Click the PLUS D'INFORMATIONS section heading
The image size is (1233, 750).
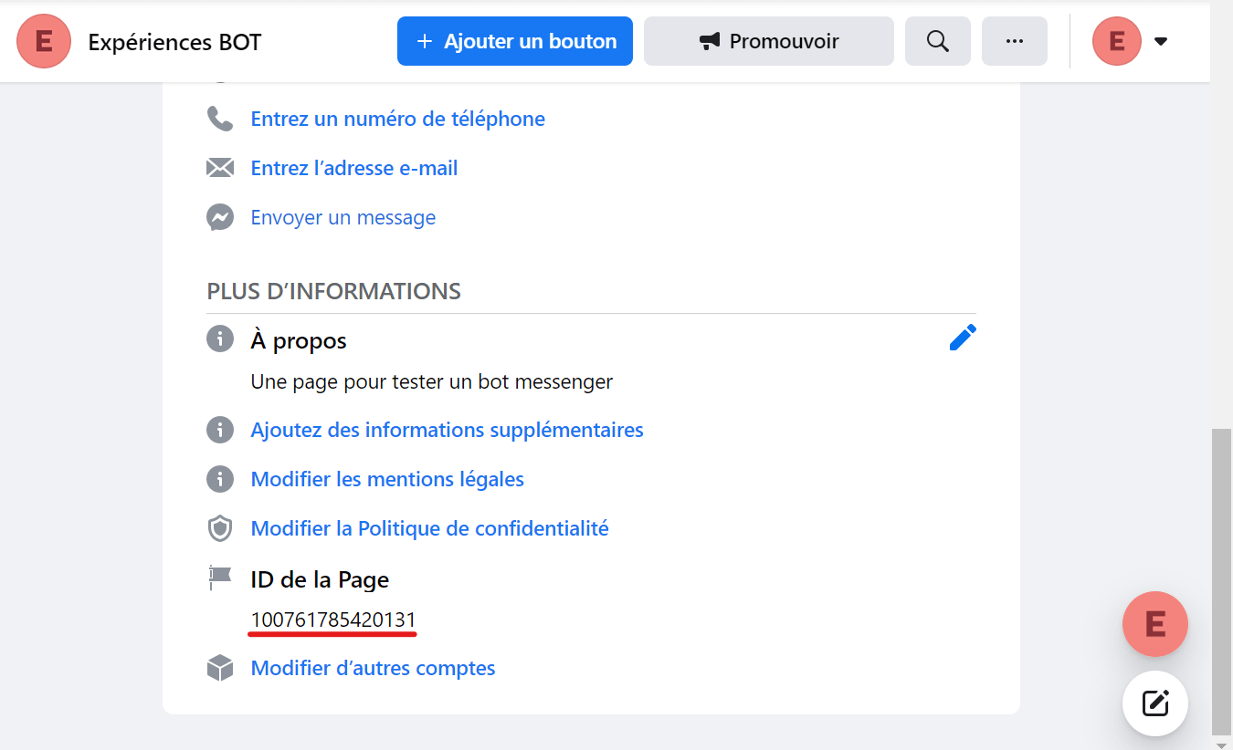pyautogui.click(x=334, y=291)
